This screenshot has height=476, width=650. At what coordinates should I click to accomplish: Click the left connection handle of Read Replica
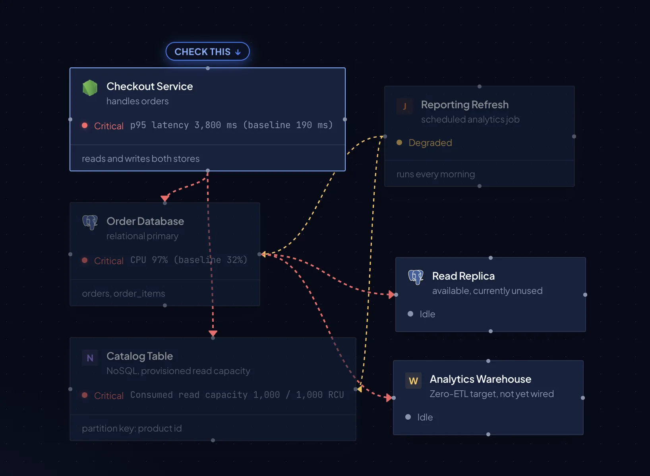point(396,295)
